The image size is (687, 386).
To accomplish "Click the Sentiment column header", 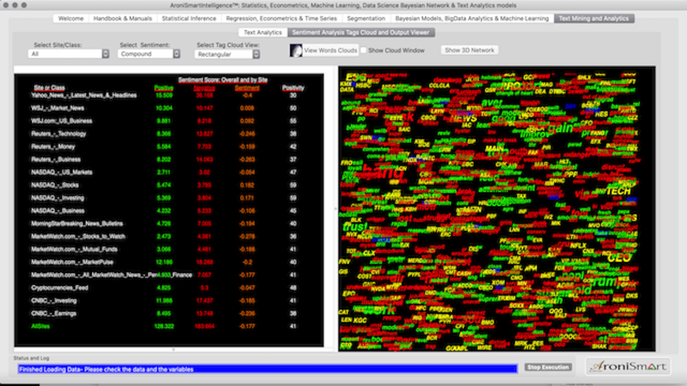I will tap(247, 88).
